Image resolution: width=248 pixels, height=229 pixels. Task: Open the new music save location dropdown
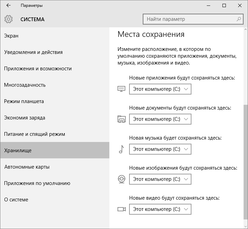[160, 149]
